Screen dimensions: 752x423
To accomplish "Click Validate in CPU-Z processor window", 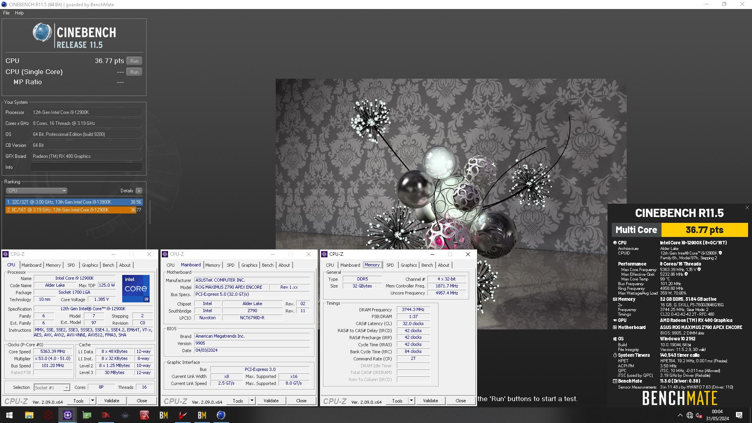I will [x=112, y=401].
